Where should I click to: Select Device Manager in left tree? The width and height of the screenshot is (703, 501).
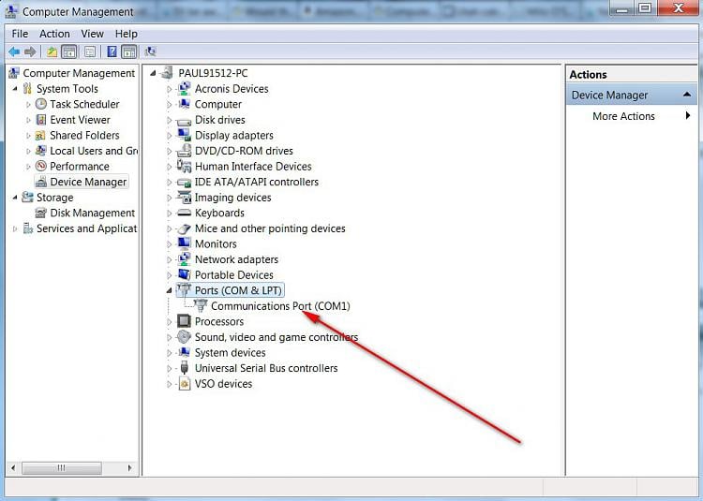pos(88,182)
